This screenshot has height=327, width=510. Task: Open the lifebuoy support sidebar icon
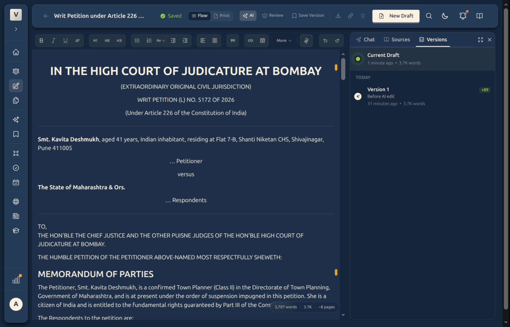[x=16, y=202]
